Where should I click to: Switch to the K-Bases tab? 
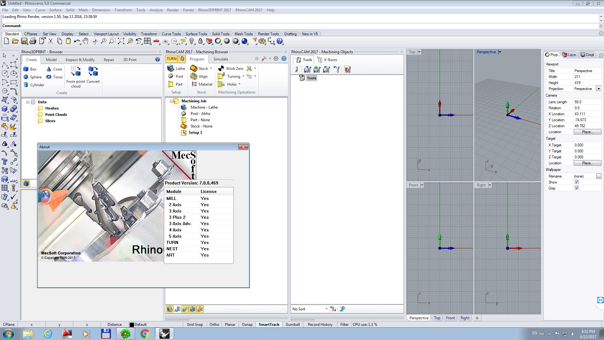(327, 60)
